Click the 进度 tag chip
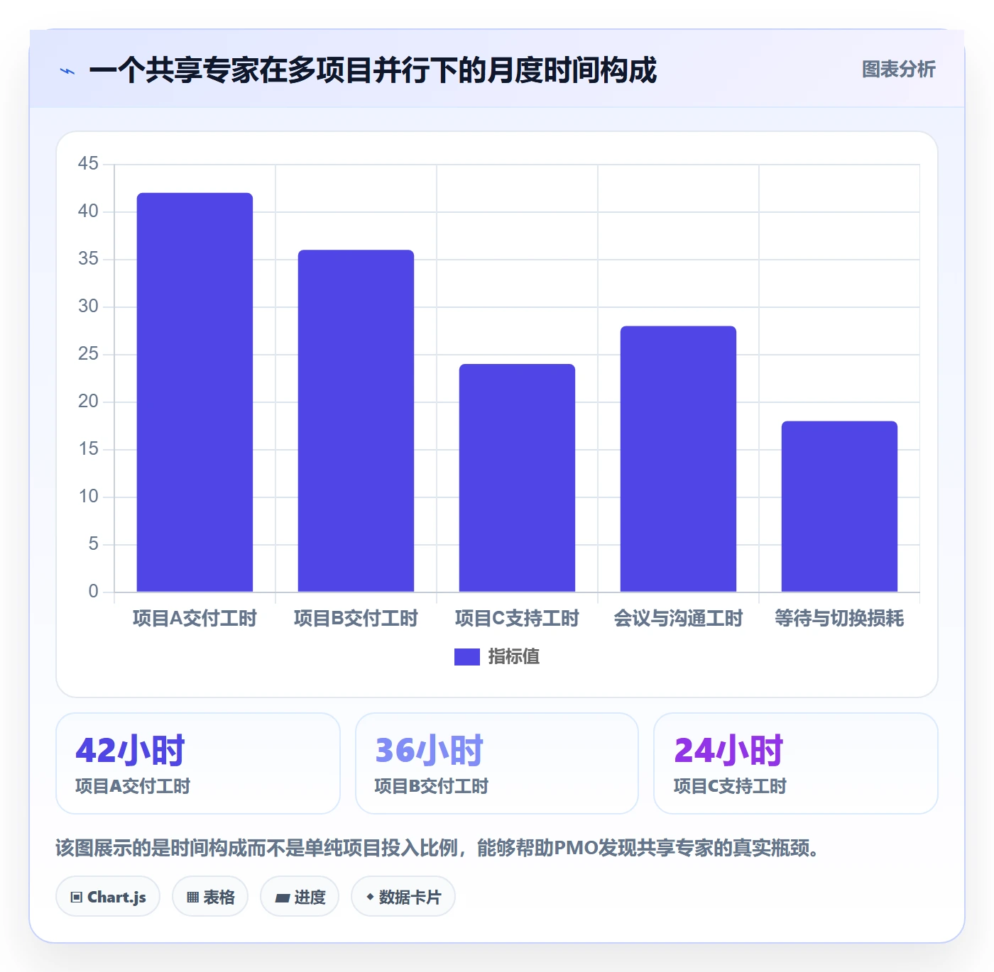The image size is (994, 972). click(x=300, y=897)
